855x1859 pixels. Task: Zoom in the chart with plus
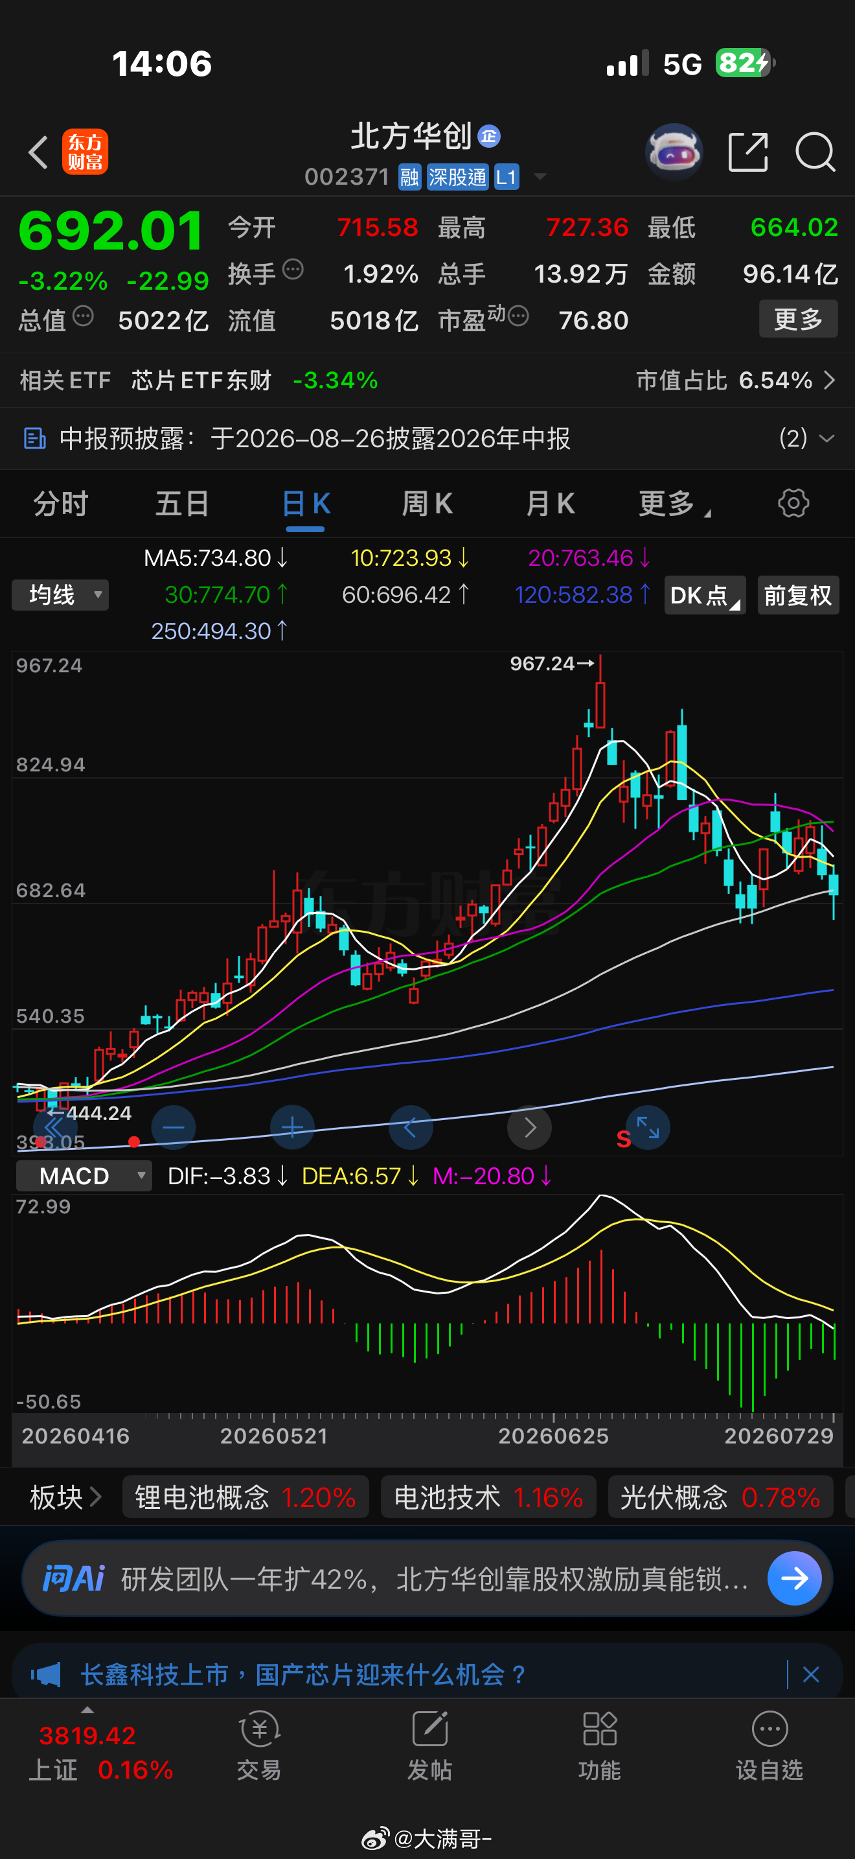(x=292, y=1127)
